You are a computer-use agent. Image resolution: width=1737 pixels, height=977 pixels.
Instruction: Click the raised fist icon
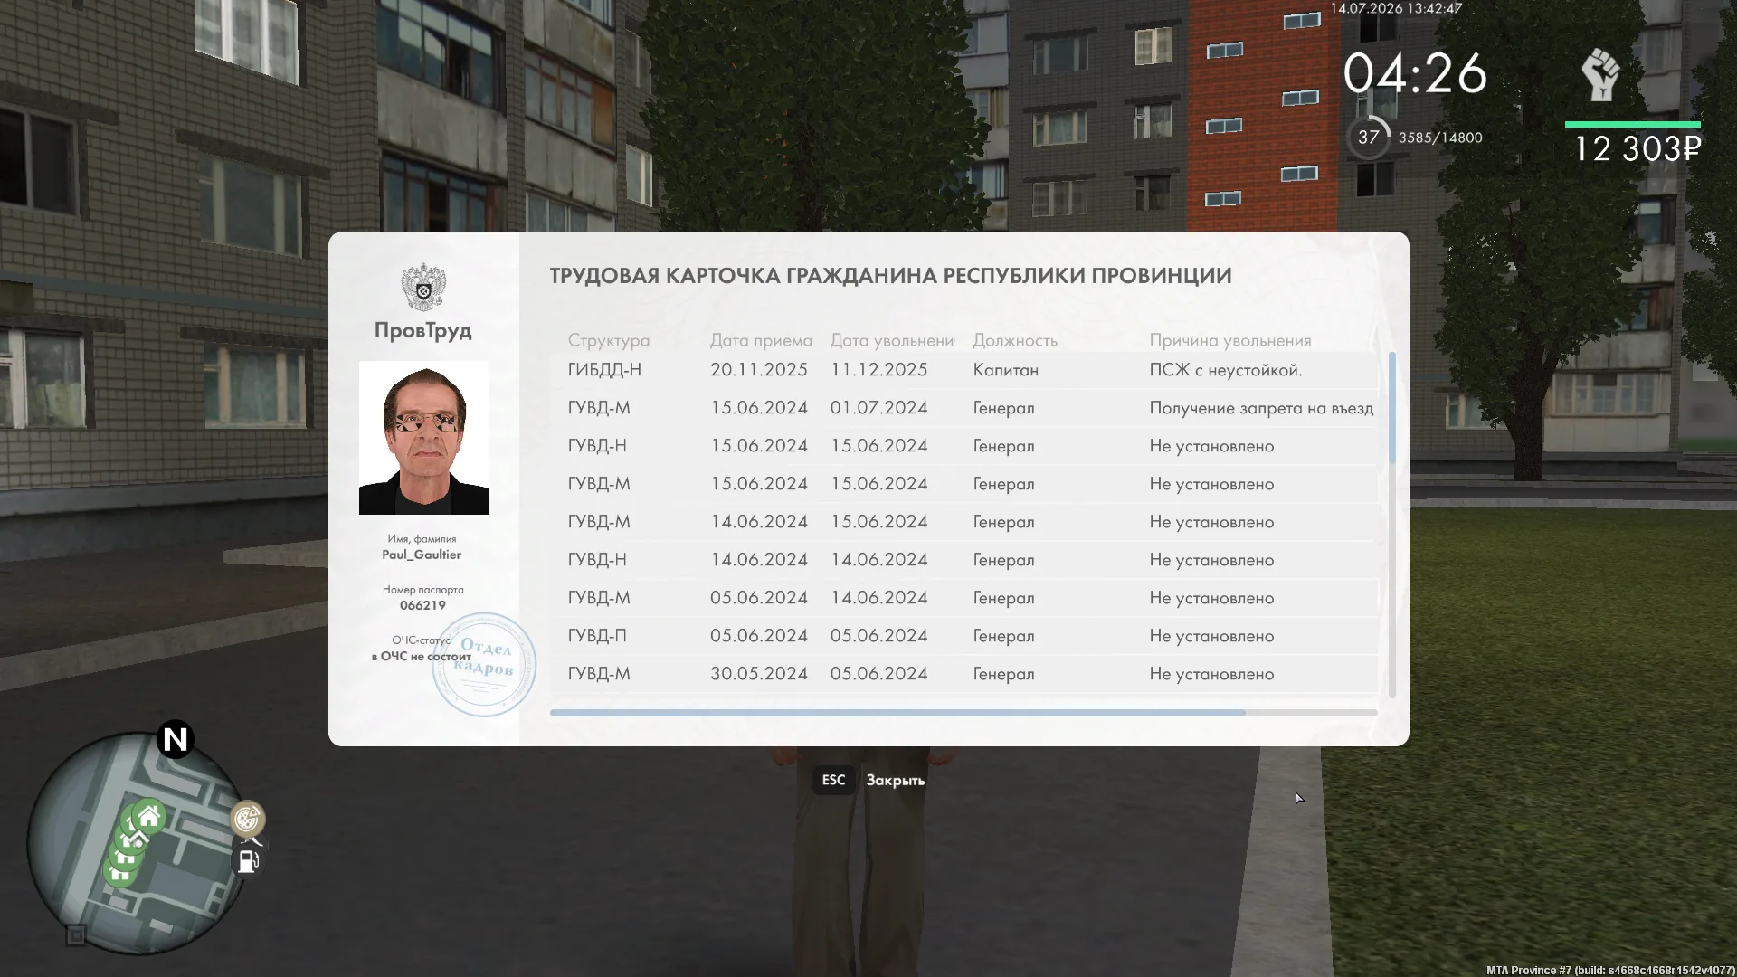pyautogui.click(x=1600, y=76)
